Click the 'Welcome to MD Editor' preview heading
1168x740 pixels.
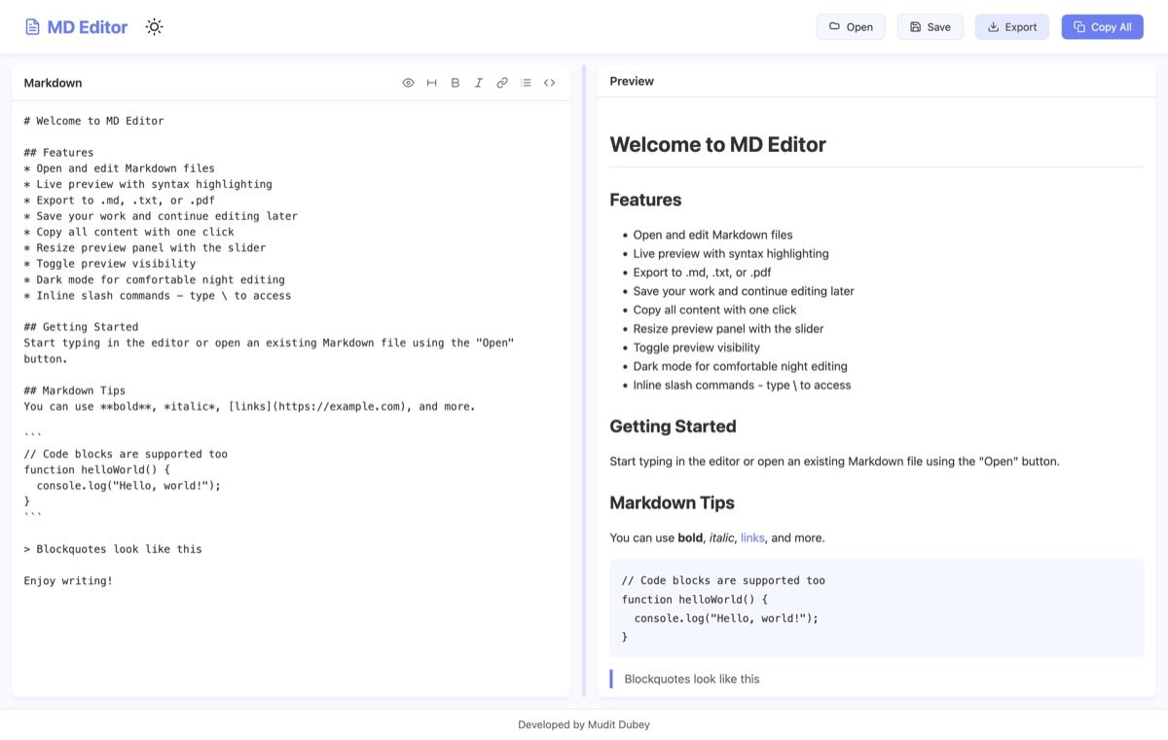click(x=717, y=145)
